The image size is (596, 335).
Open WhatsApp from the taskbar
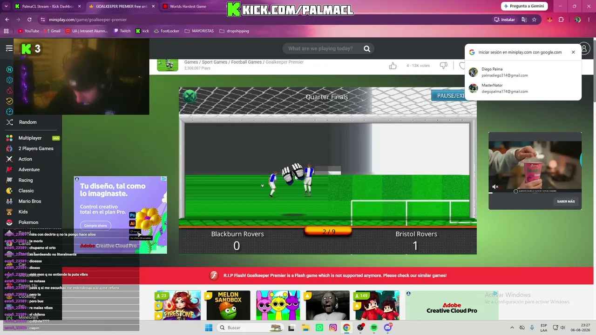(x=319, y=328)
